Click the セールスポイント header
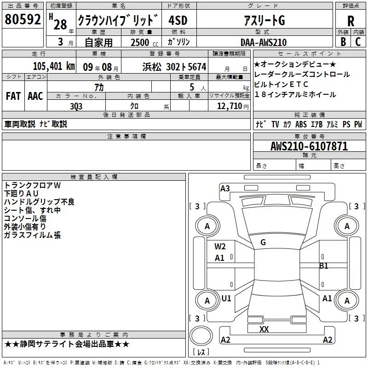This screenshot has width=368, height=368. 309,53
